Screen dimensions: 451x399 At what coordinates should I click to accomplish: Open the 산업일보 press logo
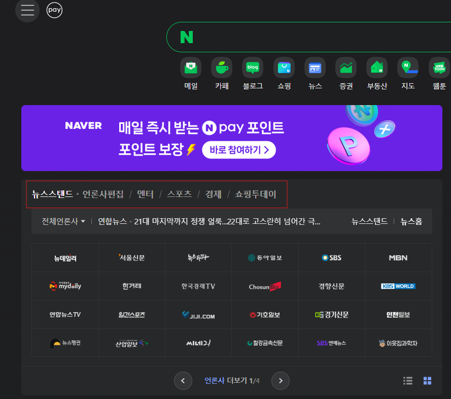coord(132,343)
